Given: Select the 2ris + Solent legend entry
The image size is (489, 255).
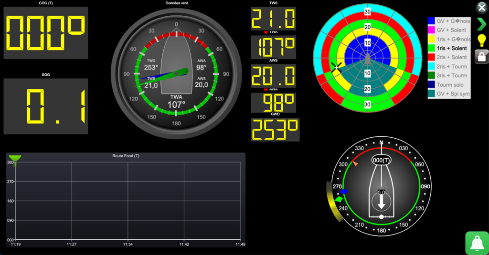Looking at the screenshot, I should pos(449,57).
